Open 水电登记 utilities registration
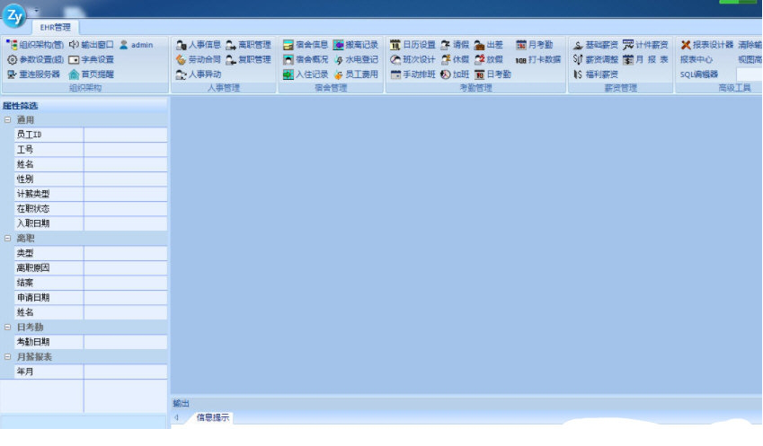763x446 pixels. (x=356, y=59)
